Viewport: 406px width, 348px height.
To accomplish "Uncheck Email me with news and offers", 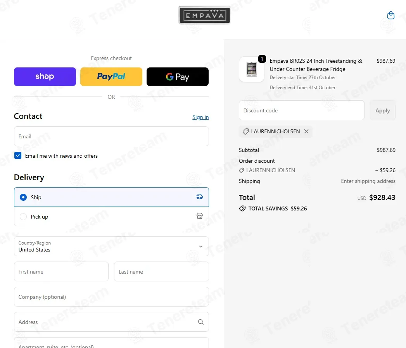I will pyautogui.click(x=18, y=155).
